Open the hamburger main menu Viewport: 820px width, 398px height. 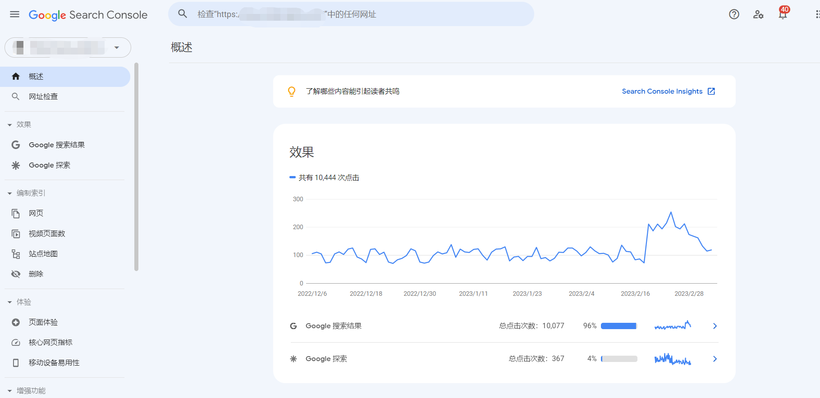point(14,14)
